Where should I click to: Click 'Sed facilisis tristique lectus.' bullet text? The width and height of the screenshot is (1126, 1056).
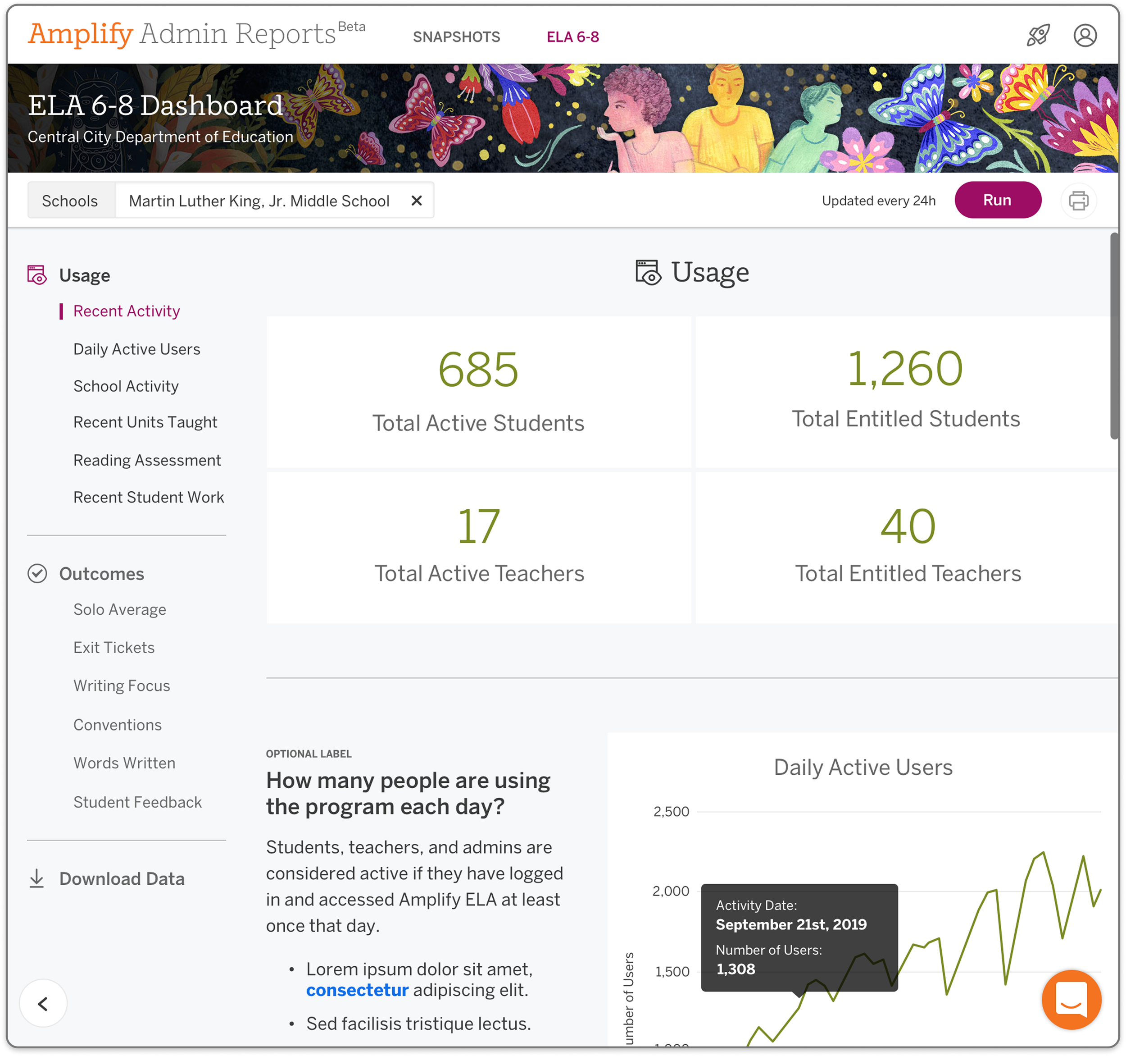[418, 1024]
